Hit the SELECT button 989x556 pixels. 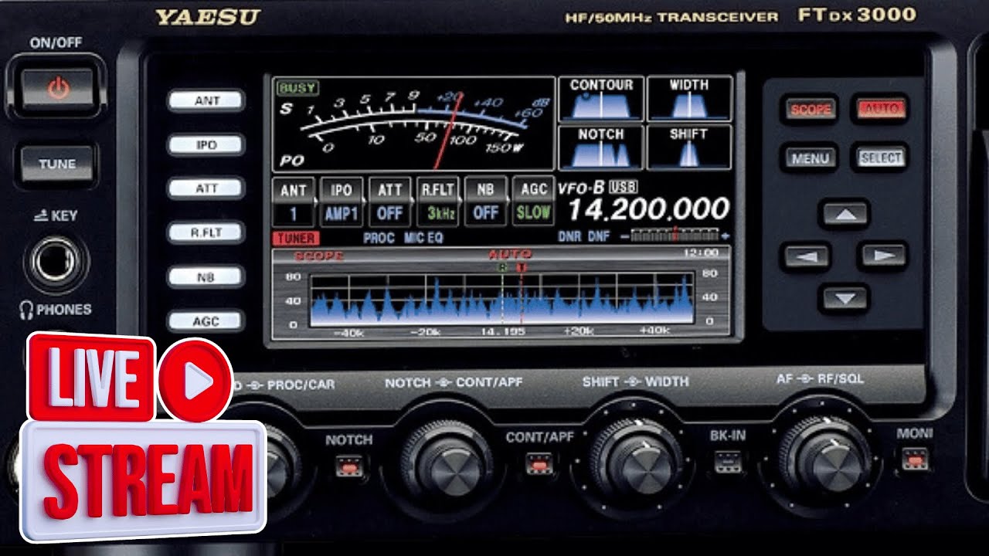pos(880,158)
